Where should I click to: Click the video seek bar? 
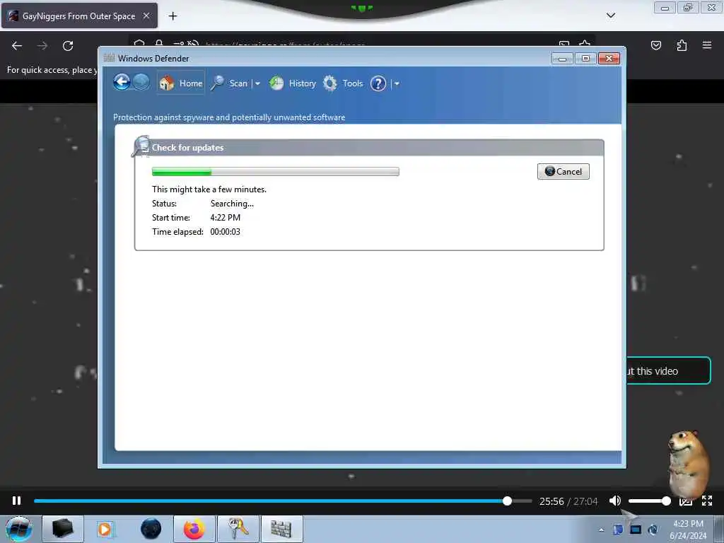coord(283,501)
